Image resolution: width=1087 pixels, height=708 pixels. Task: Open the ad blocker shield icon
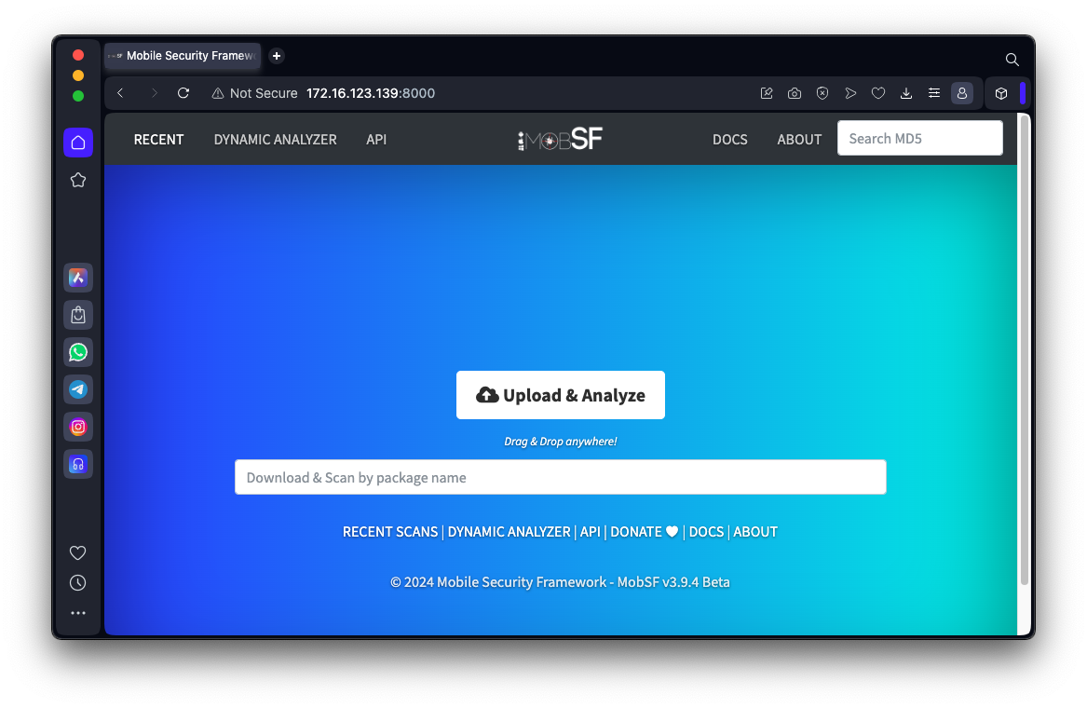[822, 93]
